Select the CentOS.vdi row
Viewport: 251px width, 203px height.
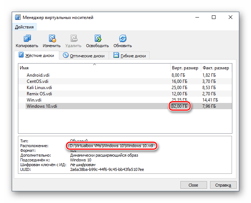coord(125,81)
